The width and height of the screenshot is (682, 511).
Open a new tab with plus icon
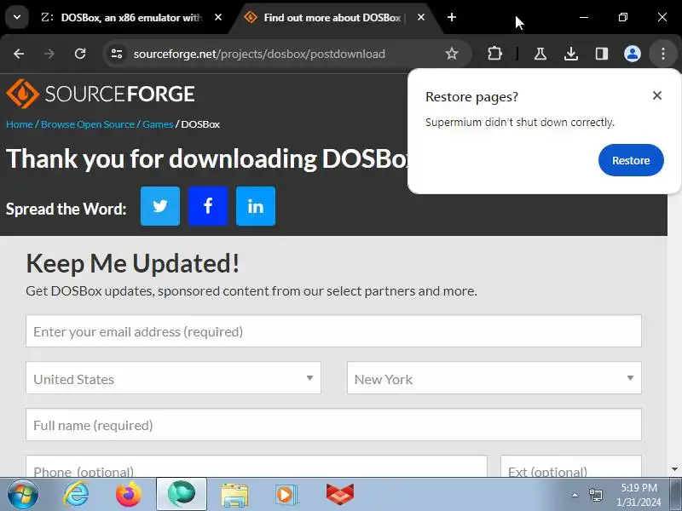click(x=452, y=17)
